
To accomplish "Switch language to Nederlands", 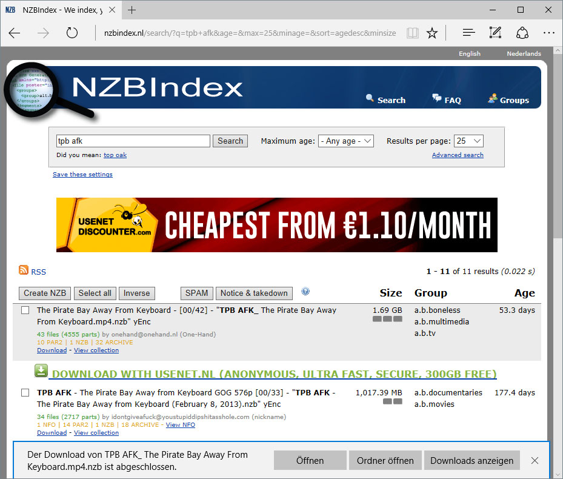I will (524, 53).
